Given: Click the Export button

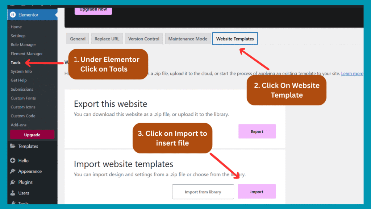Looking at the screenshot, I should [257, 131].
